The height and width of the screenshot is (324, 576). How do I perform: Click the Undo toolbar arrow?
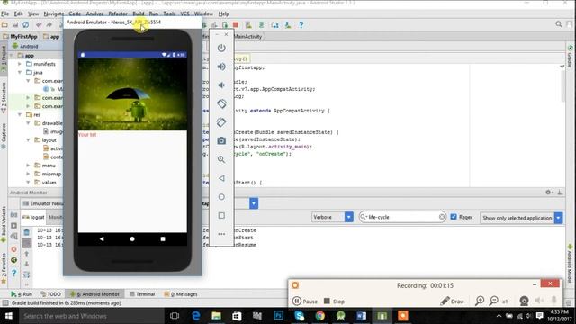(39, 24)
